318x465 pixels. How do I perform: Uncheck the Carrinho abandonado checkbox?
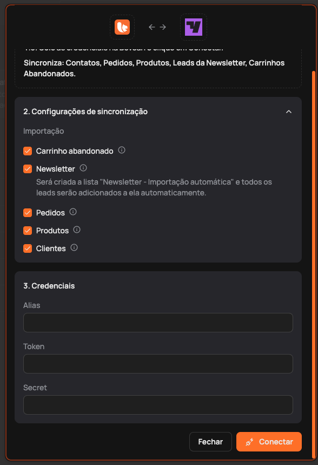(28, 151)
